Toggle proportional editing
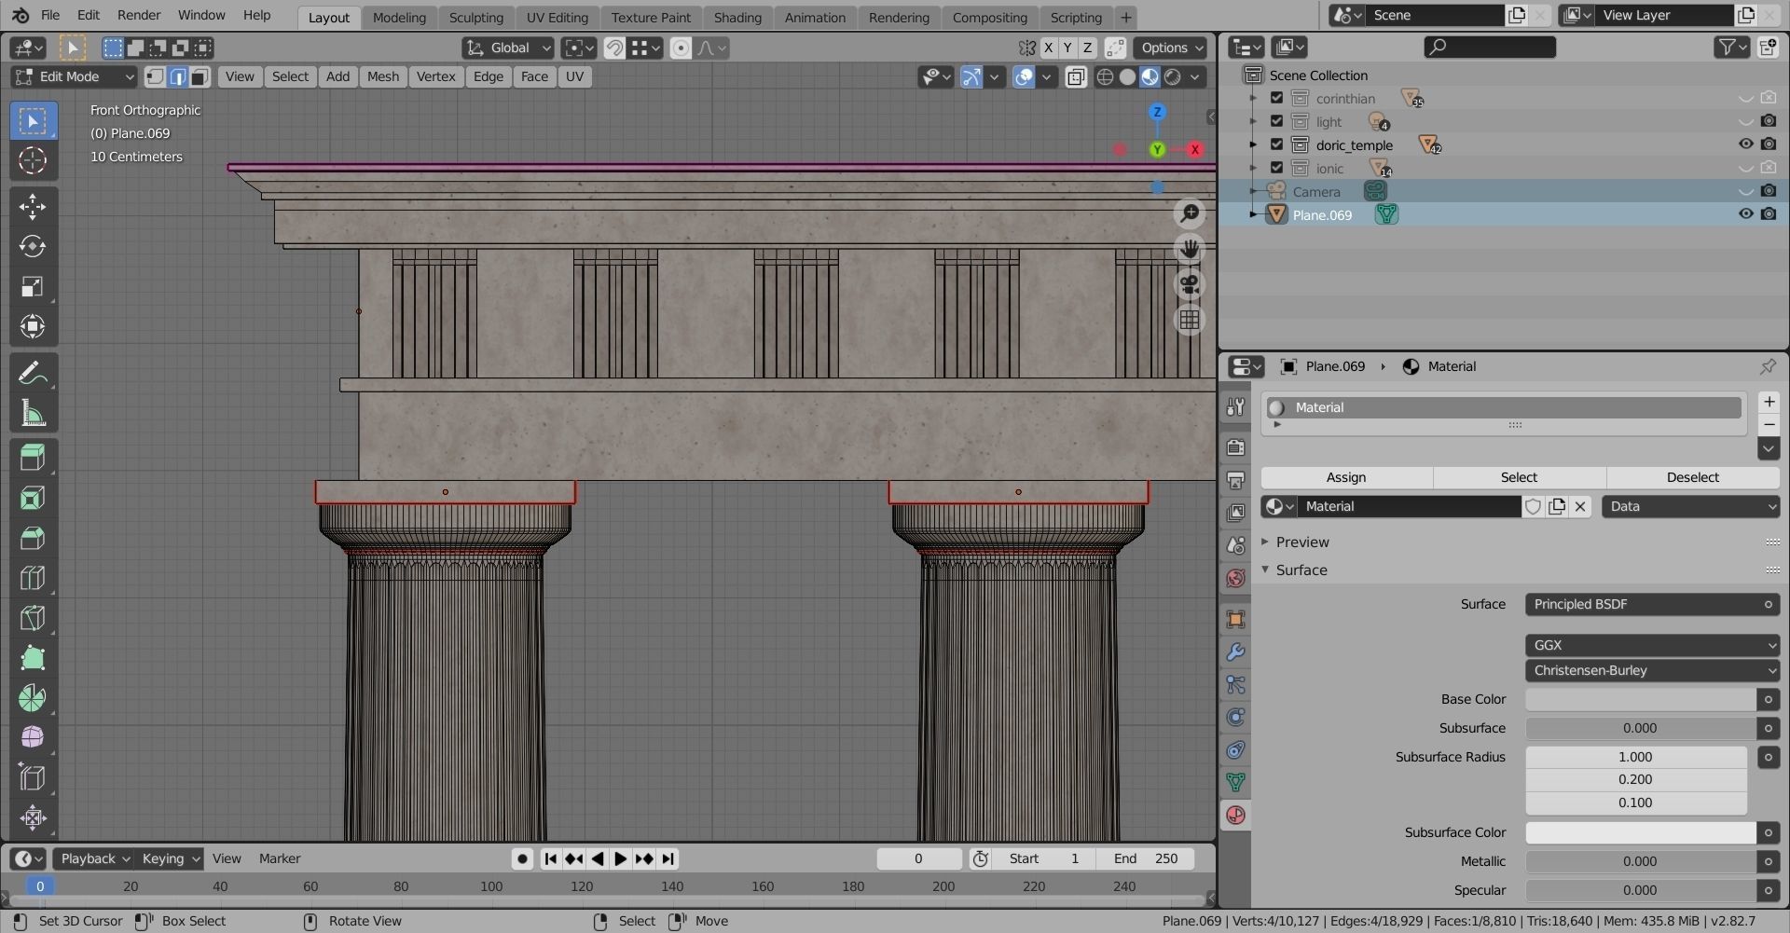The height and width of the screenshot is (933, 1790). [x=681, y=48]
